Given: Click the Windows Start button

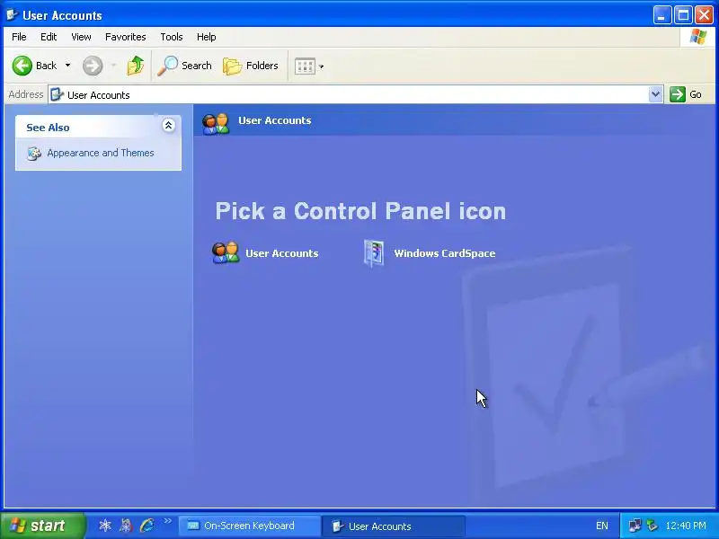Looking at the screenshot, I should point(42,526).
